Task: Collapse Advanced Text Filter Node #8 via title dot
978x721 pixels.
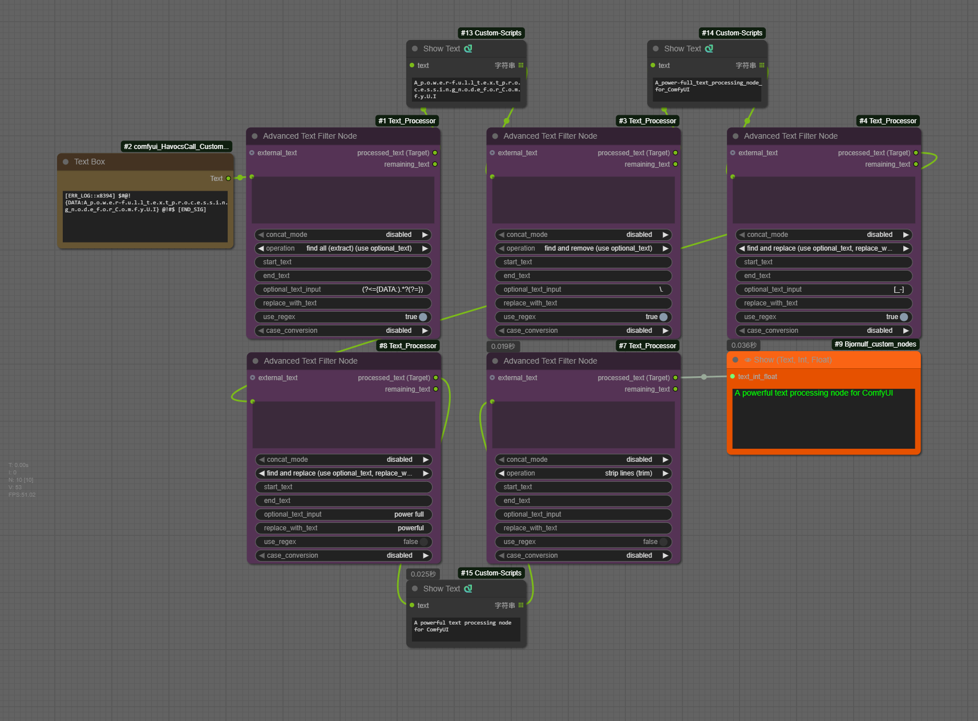Action: pyautogui.click(x=256, y=361)
